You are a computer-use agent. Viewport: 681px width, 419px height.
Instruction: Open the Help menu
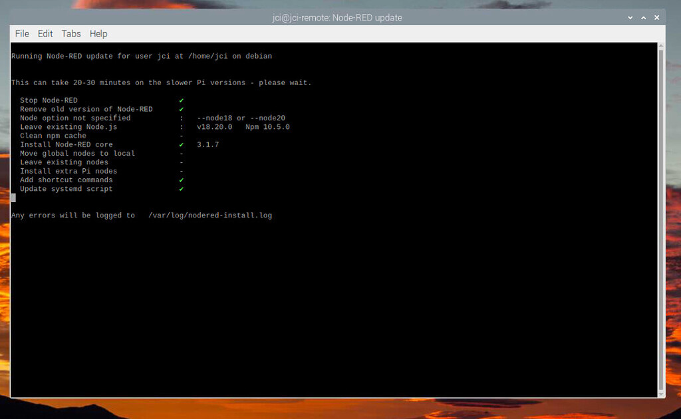[98, 33]
